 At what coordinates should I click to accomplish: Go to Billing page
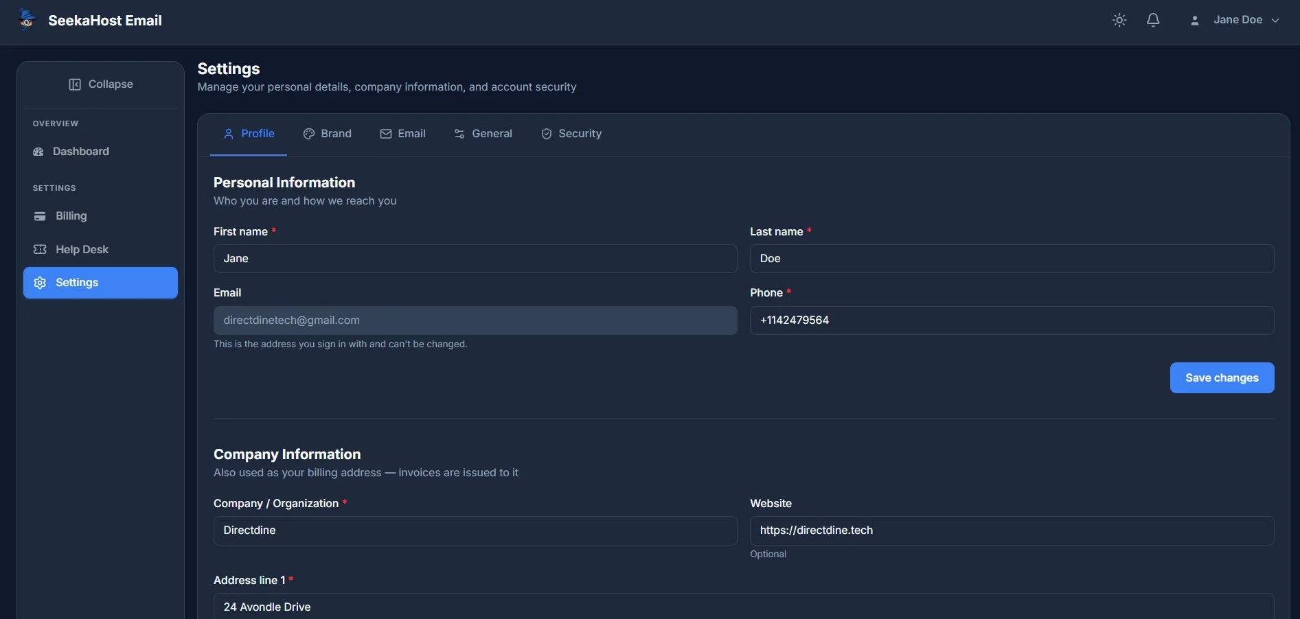[100, 216]
